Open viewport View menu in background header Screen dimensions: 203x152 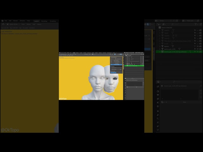pos(23,24)
